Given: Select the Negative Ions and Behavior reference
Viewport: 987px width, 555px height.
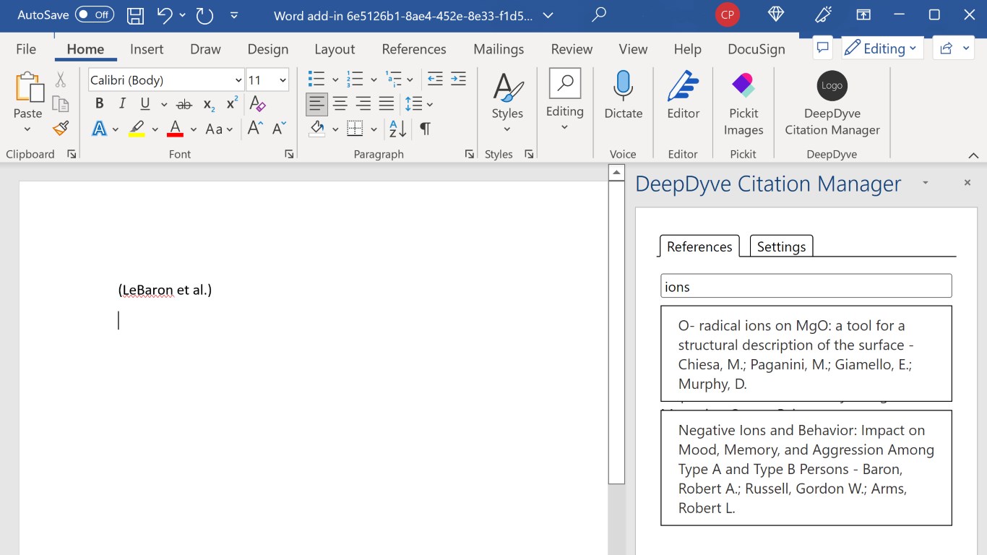Looking at the screenshot, I should coord(806,468).
